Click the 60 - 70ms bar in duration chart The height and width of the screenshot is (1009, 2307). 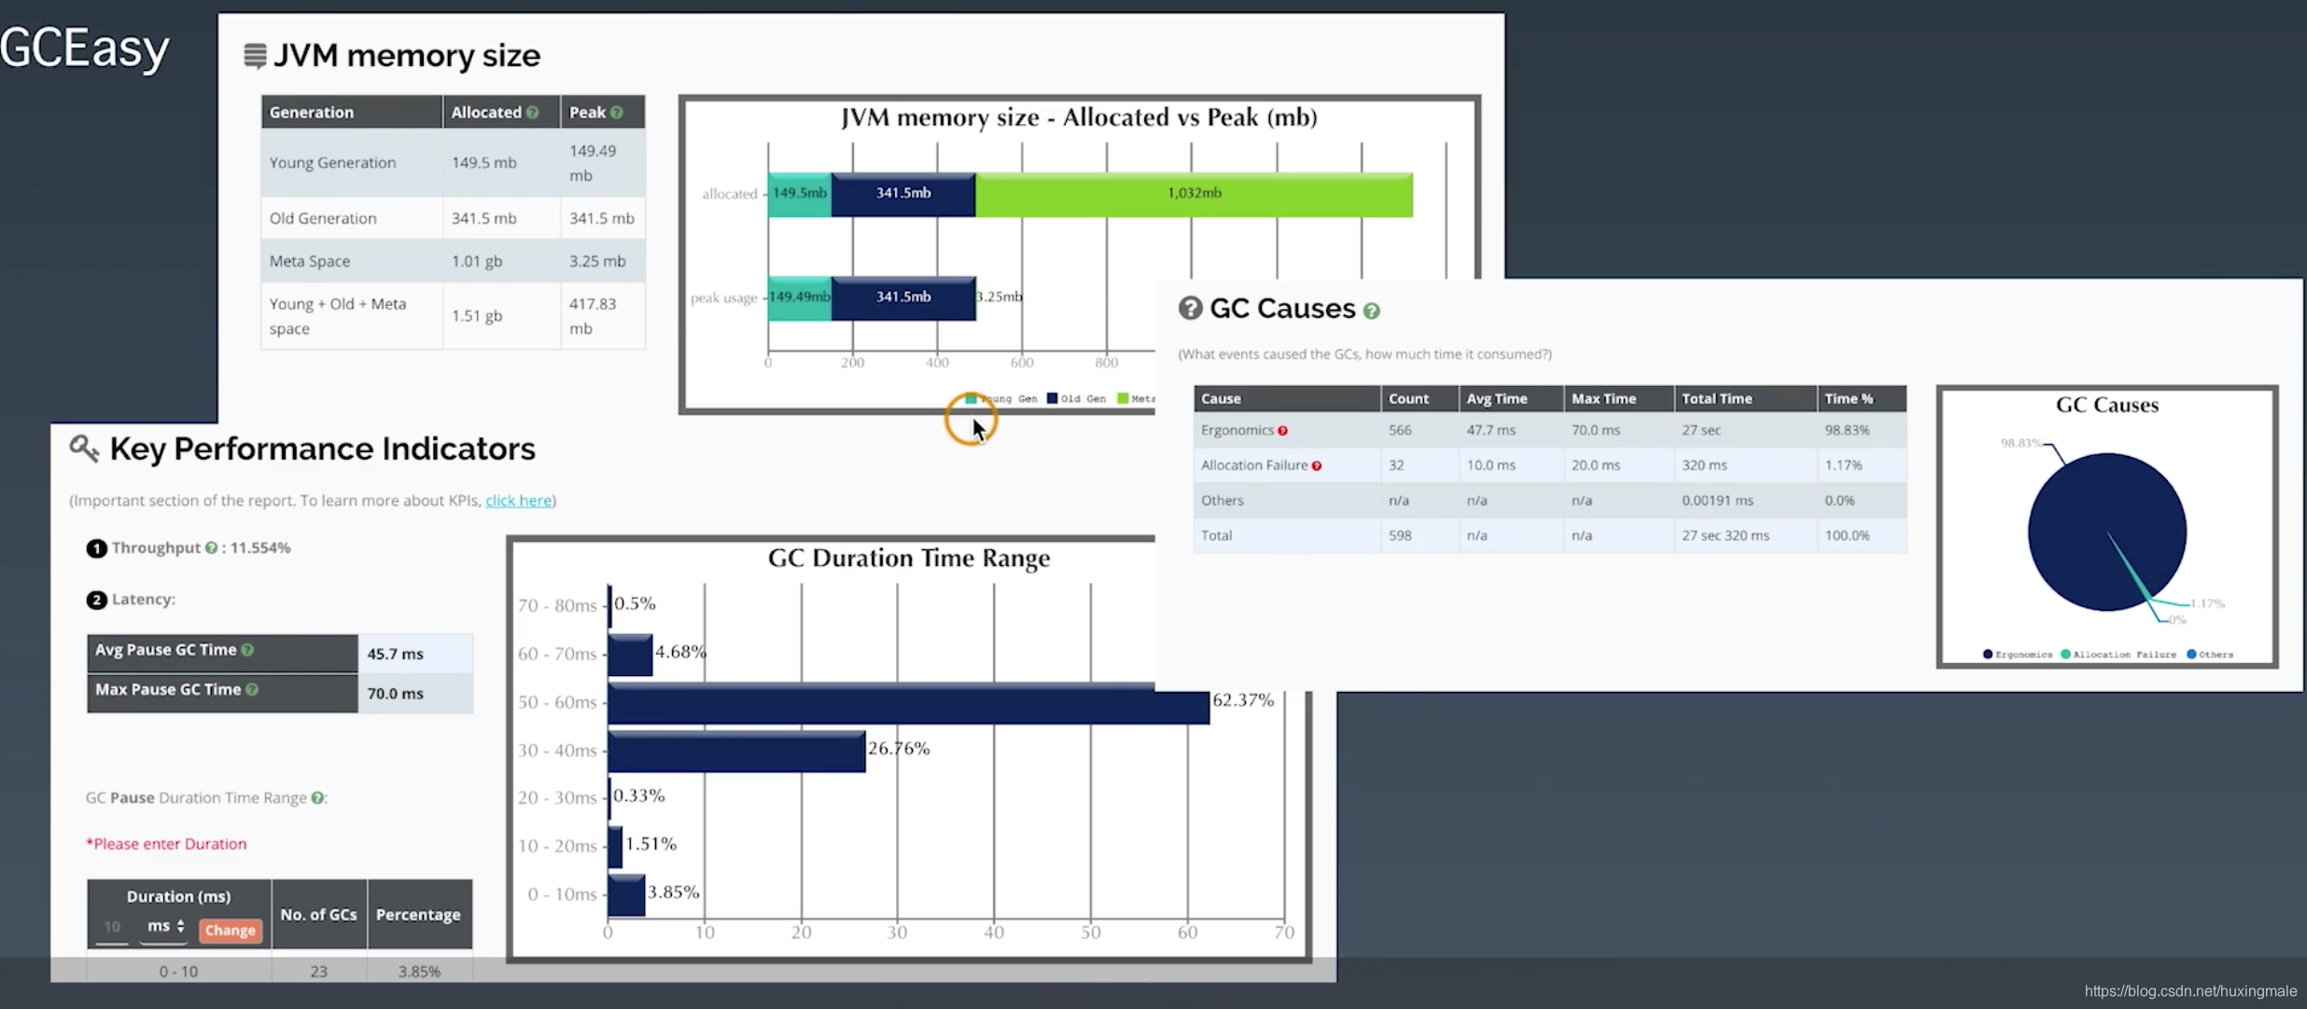[x=630, y=655]
